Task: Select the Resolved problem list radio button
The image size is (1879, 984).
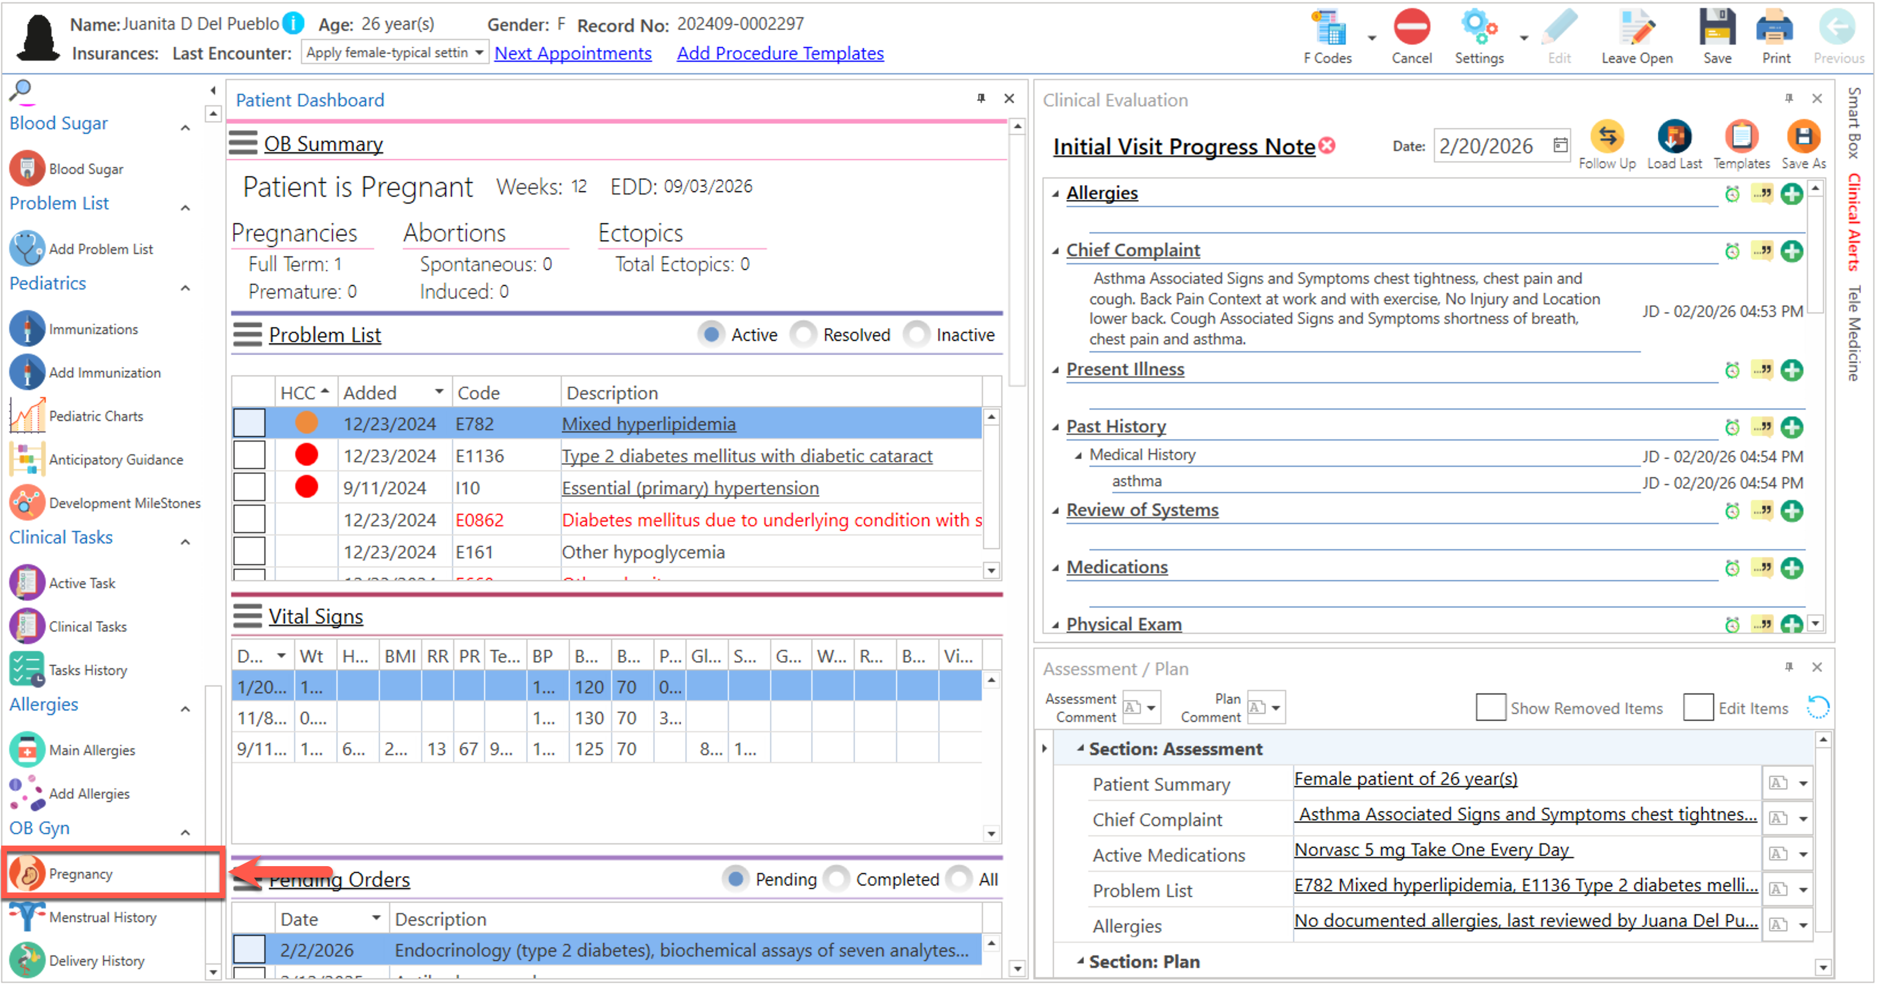Action: coord(804,335)
